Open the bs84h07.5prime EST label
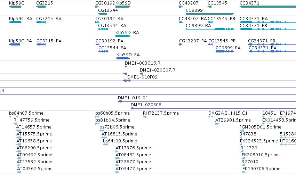This screenshot has height=174, width=296. click(26, 113)
